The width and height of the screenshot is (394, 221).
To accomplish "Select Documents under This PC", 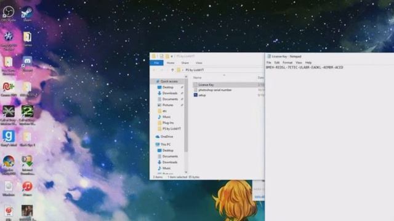I will 170,157.
